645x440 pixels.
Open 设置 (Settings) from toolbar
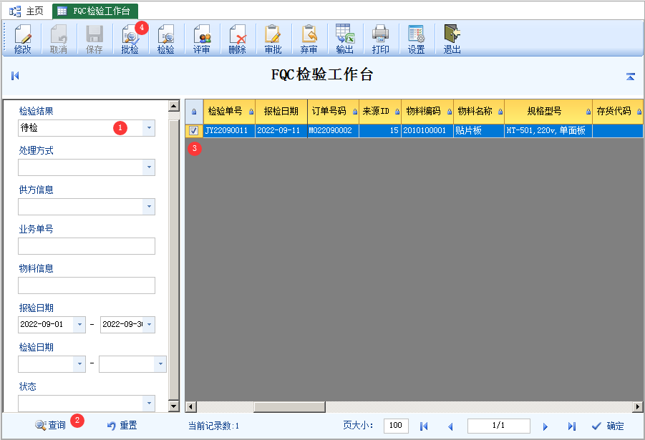point(417,39)
